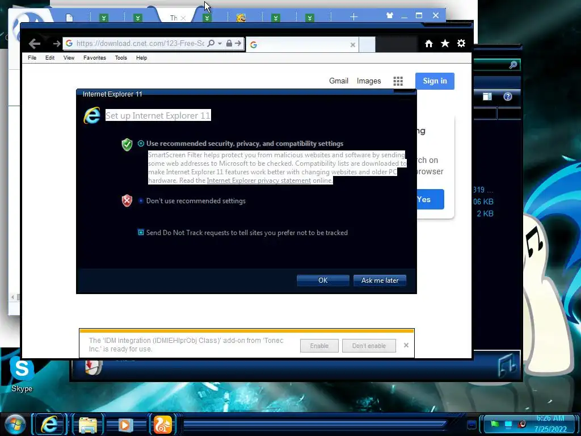The image size is (581, 436).
Task: Open the File menu
Action: [32, 58]
